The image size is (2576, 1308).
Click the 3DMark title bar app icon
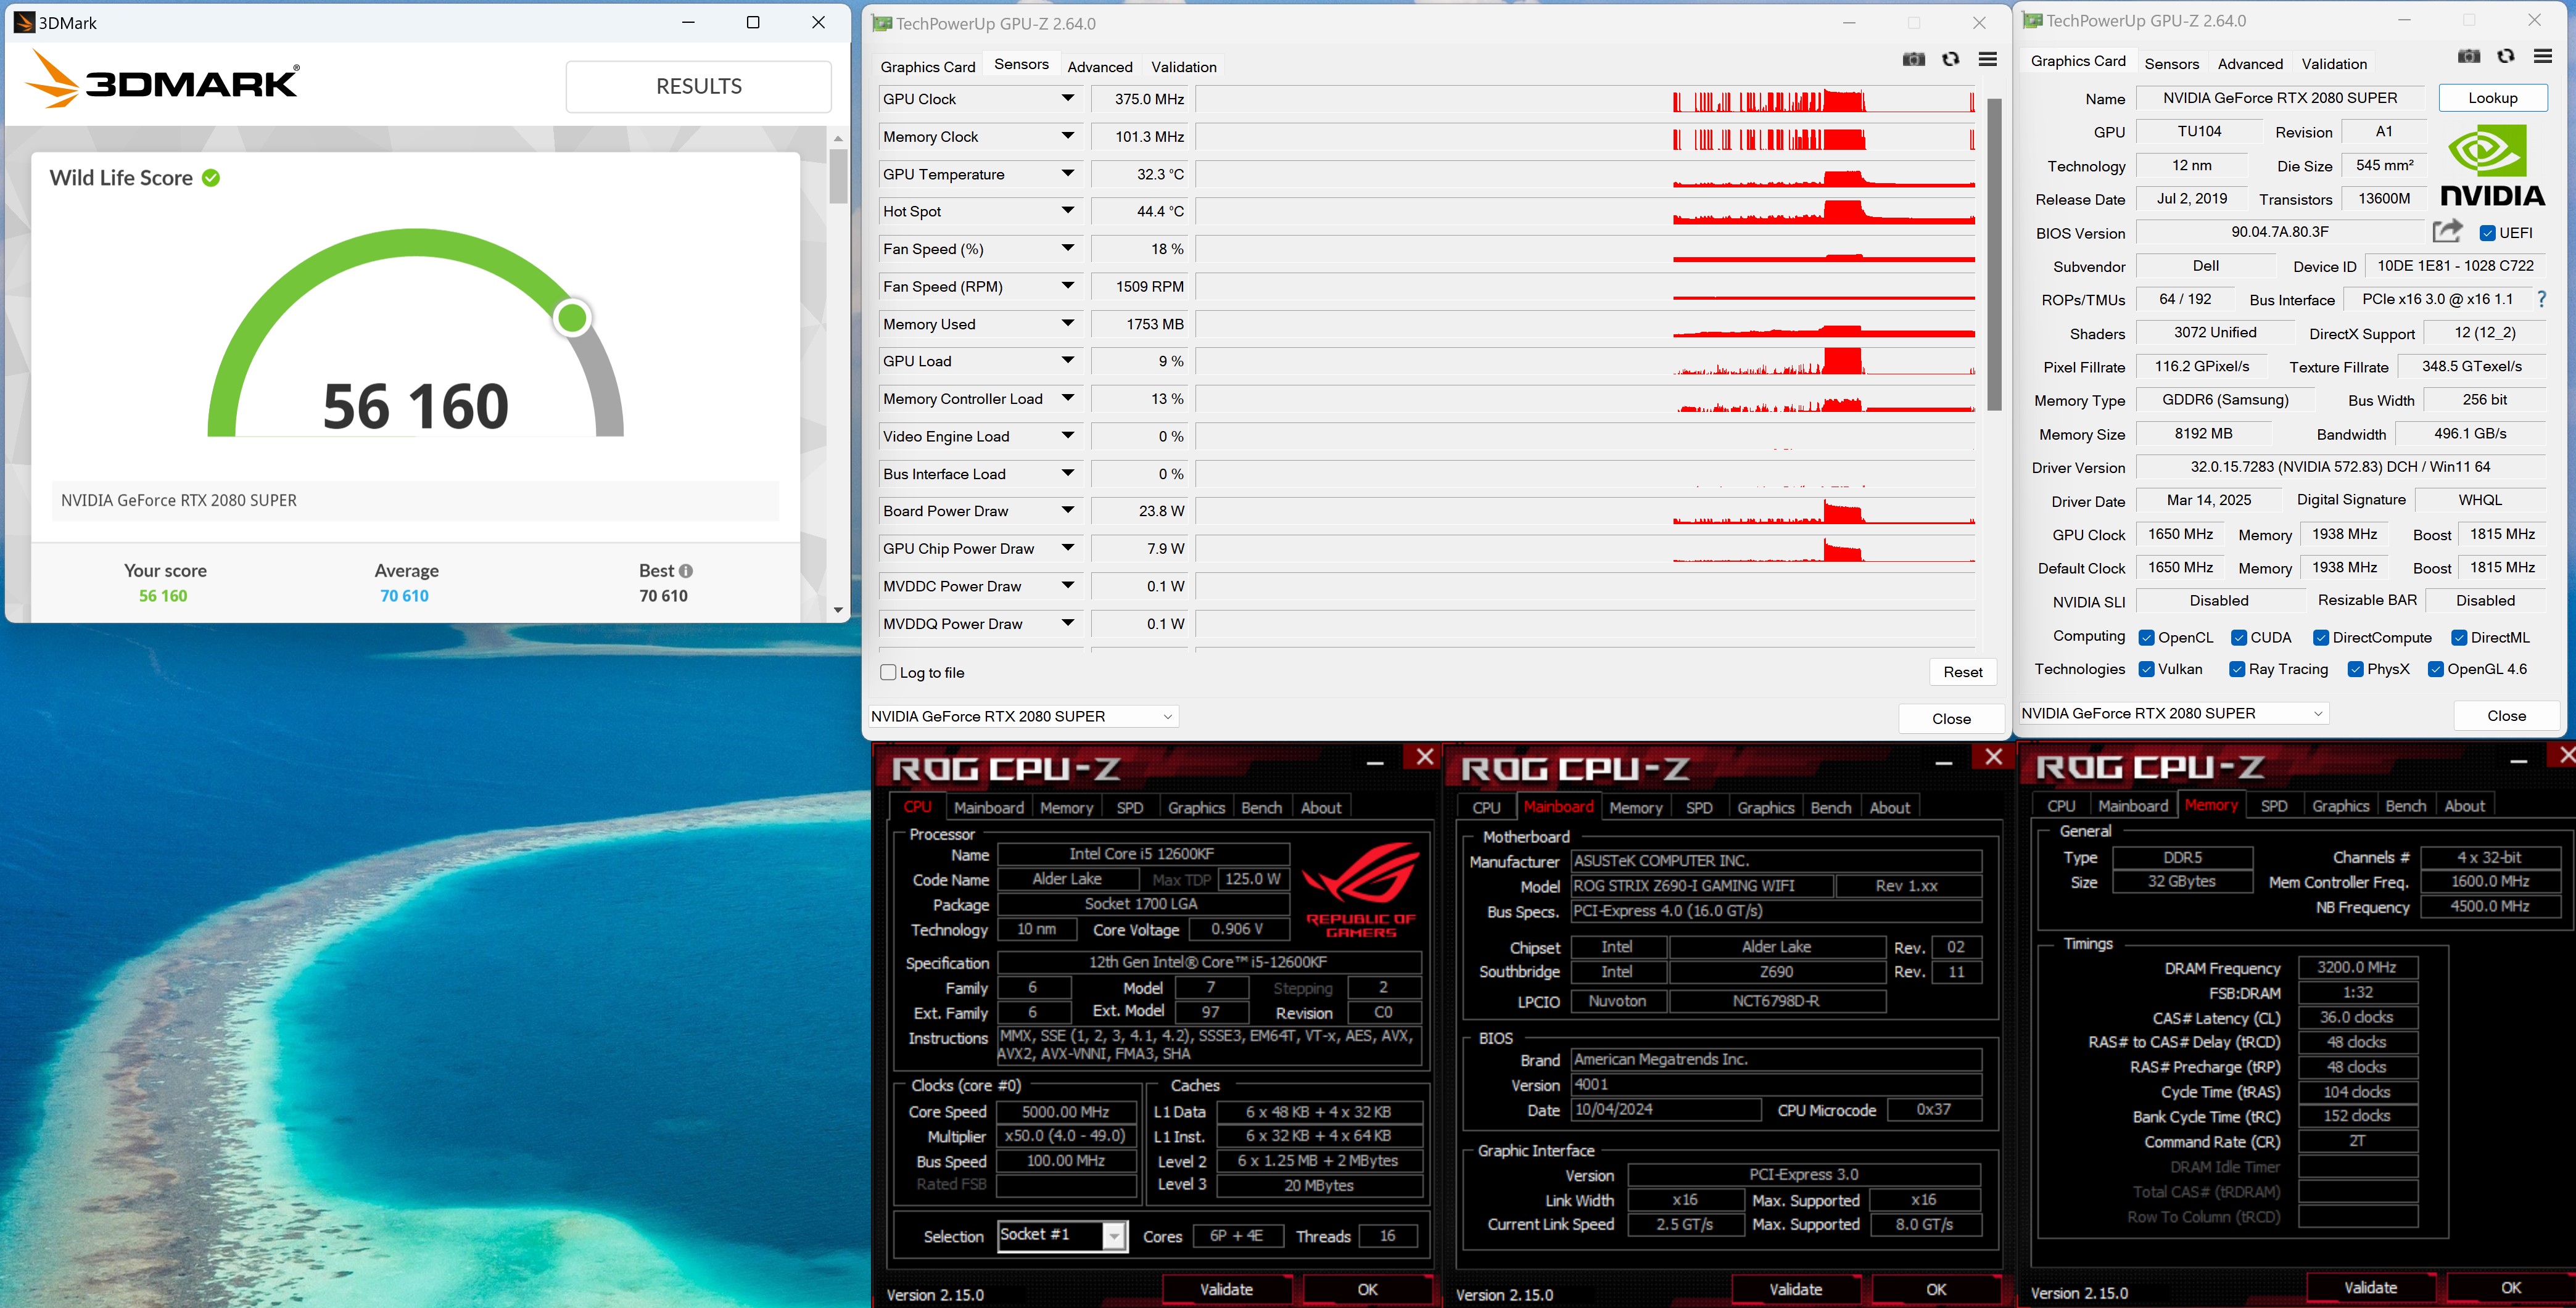click(x=24, y=22)
